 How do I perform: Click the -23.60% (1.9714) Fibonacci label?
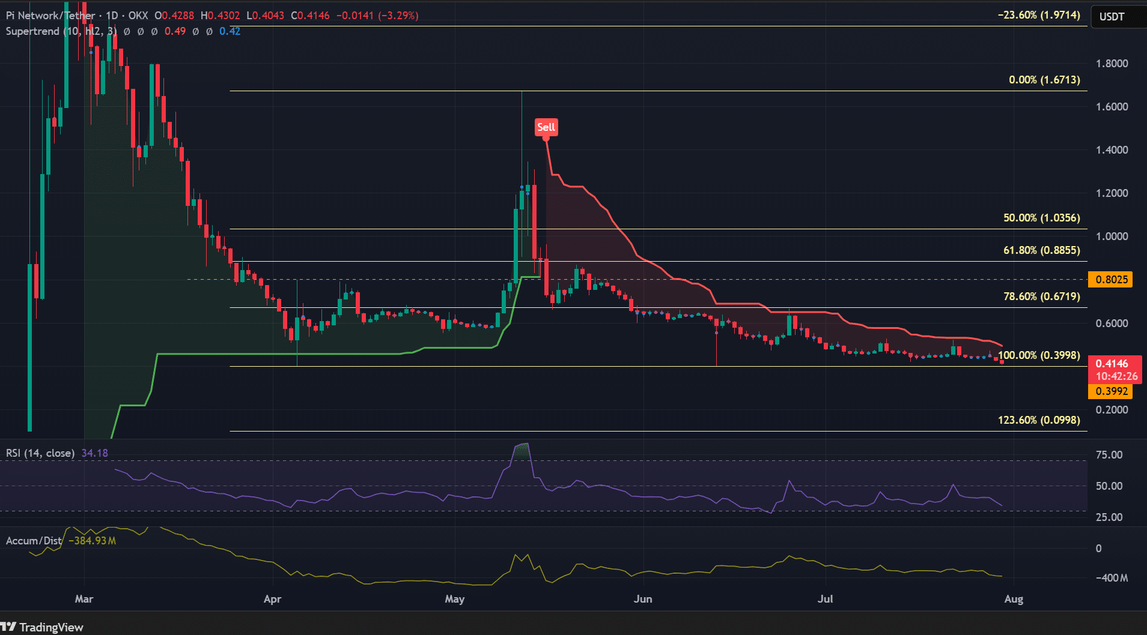click(1039, 15)
